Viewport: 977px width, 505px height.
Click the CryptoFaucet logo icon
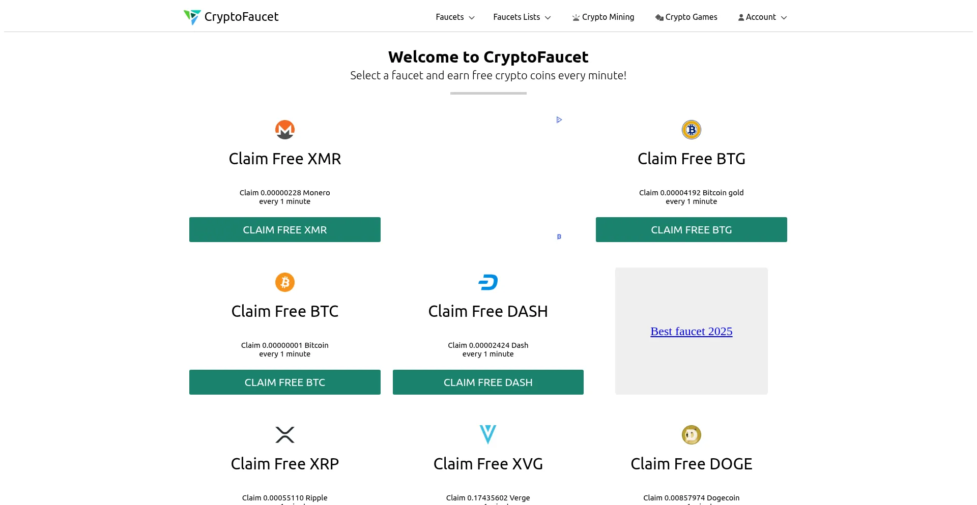point(191,17)
